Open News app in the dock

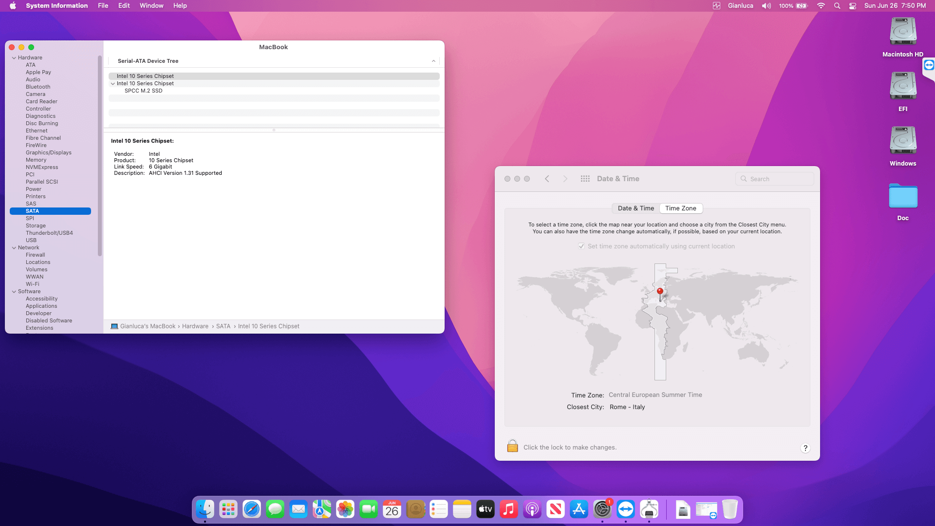click(556, 509)
